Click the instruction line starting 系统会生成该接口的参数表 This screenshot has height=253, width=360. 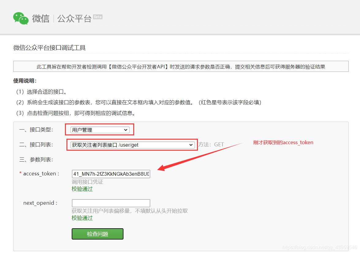pos(138,102)
